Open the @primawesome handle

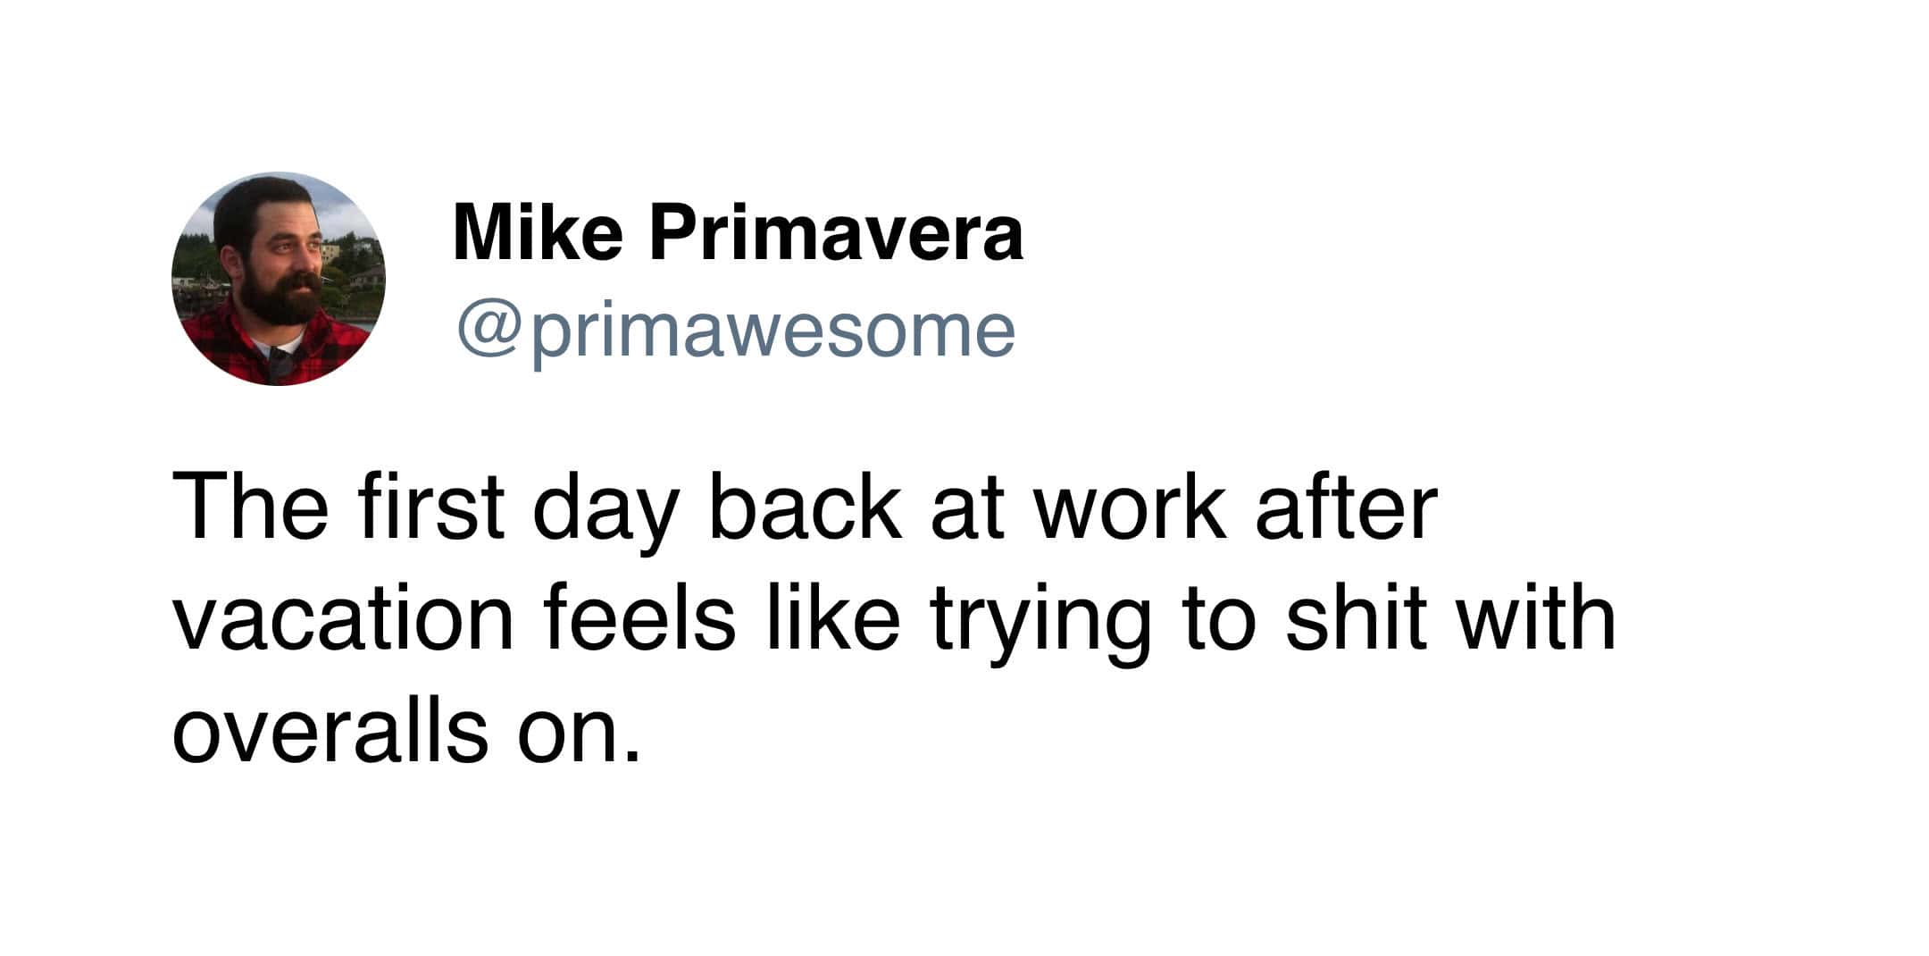736,331
